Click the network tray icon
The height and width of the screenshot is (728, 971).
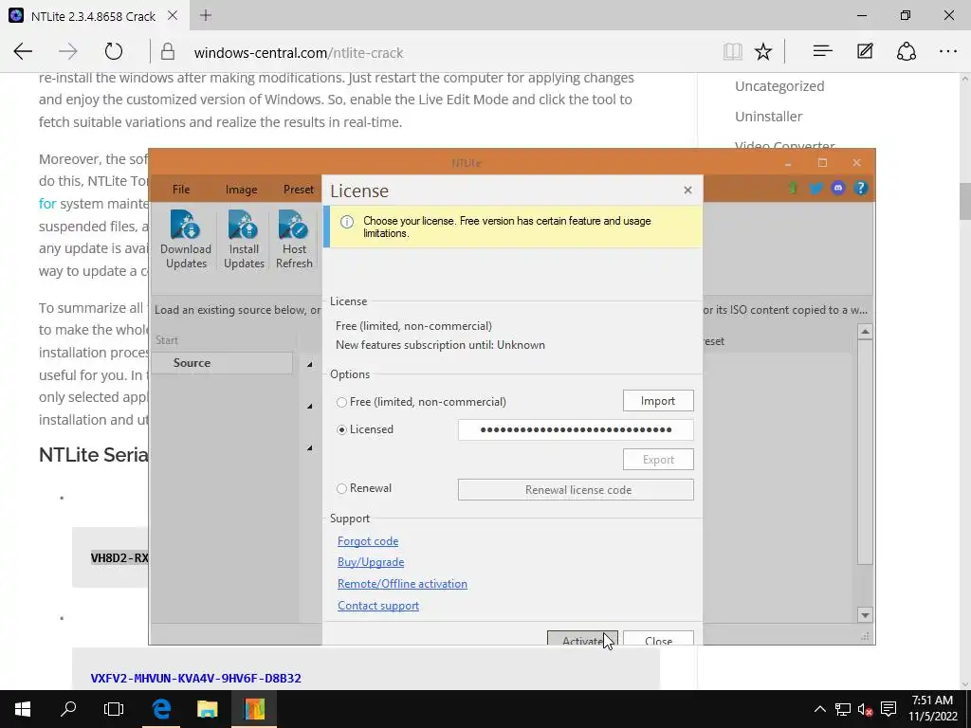pos(842,709)
